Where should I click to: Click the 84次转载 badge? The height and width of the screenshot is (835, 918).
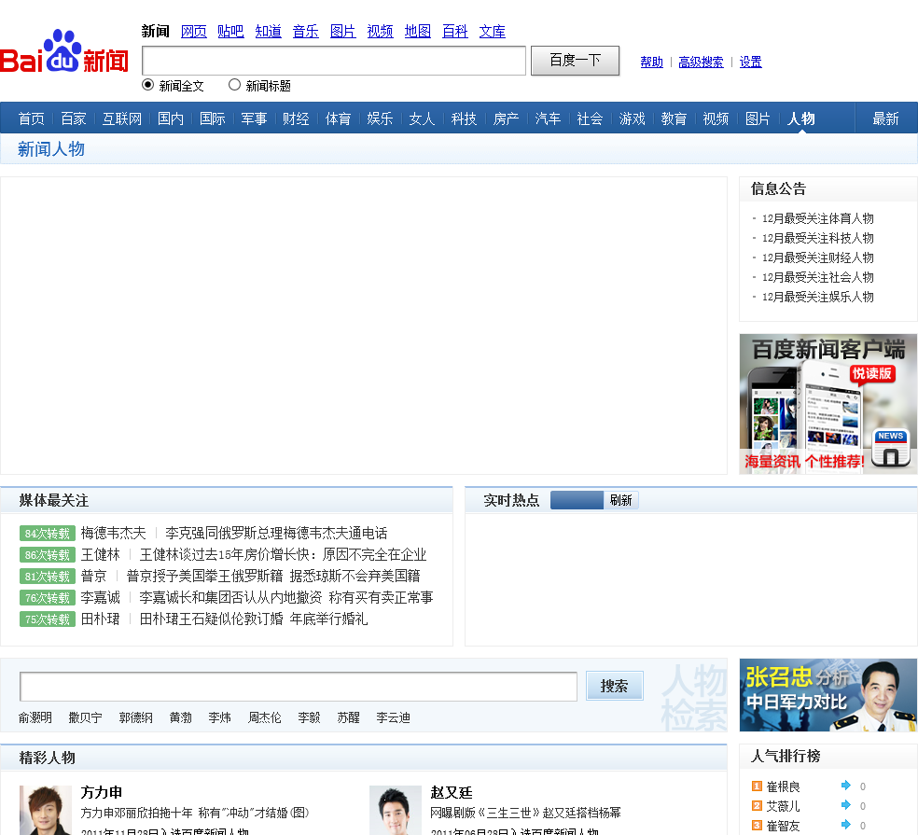(x=48, y=534)
